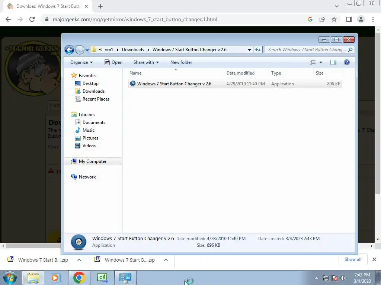381x285 pixels.
Task: Open Explorer's recent pages dropdown arrow
Action: click(x=87, y=50)
